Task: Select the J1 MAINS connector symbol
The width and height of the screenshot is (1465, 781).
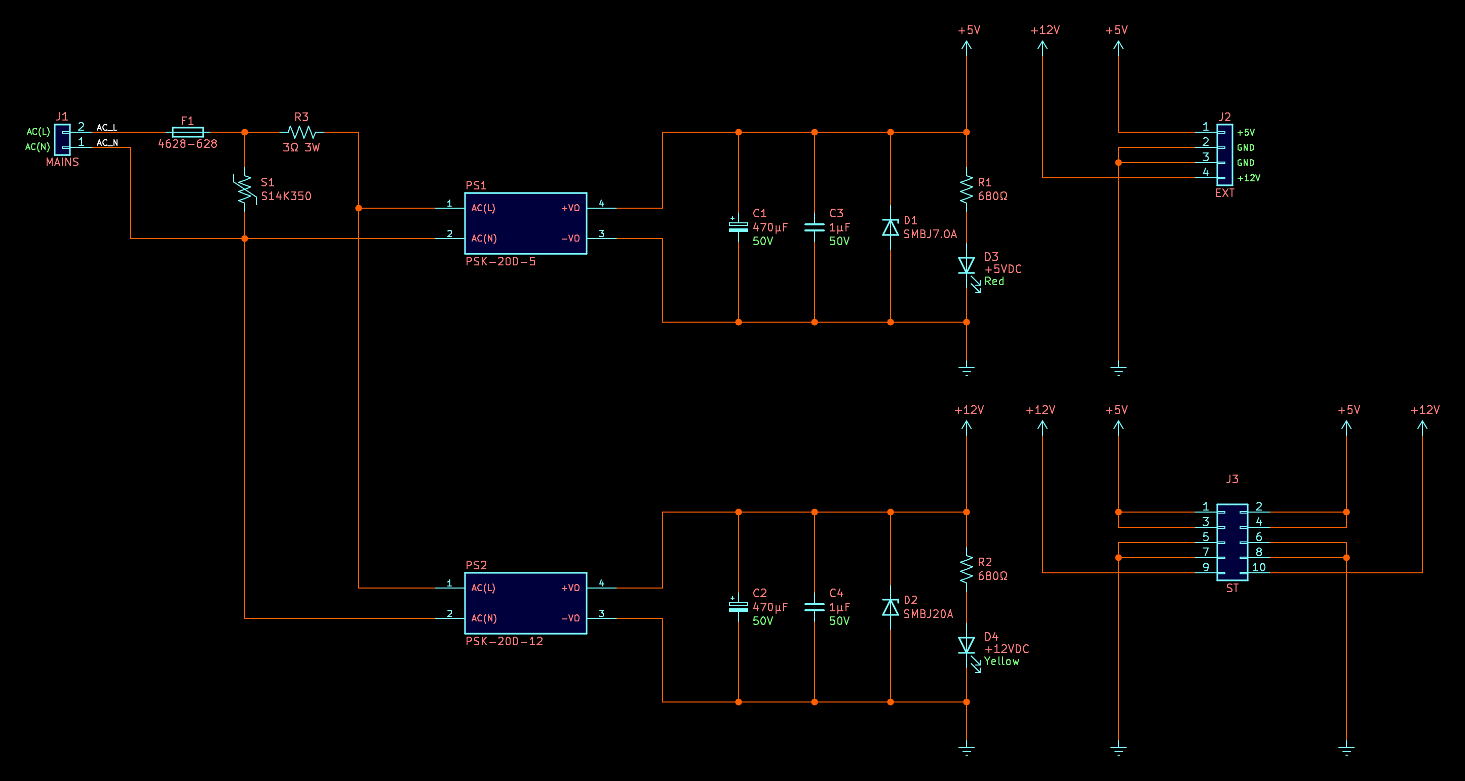Action: (62, 140)
